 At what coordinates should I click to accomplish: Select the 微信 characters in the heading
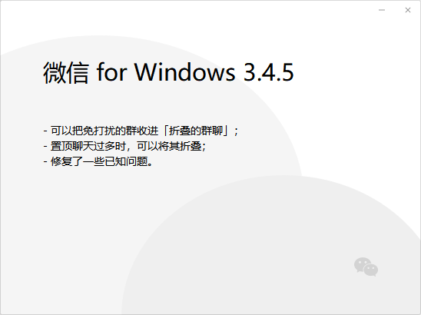[66, 72]
